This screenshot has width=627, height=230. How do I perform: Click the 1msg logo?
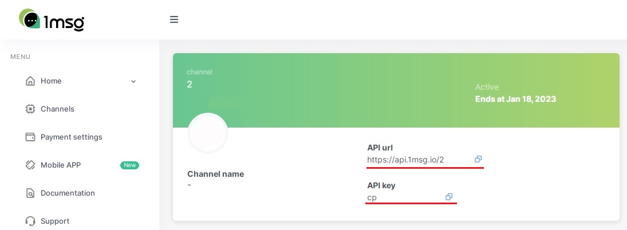coord(52,20)
